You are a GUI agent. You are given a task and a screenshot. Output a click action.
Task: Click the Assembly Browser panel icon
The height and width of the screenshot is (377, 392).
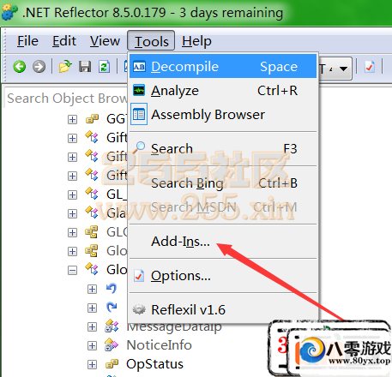tap(139, 114)
